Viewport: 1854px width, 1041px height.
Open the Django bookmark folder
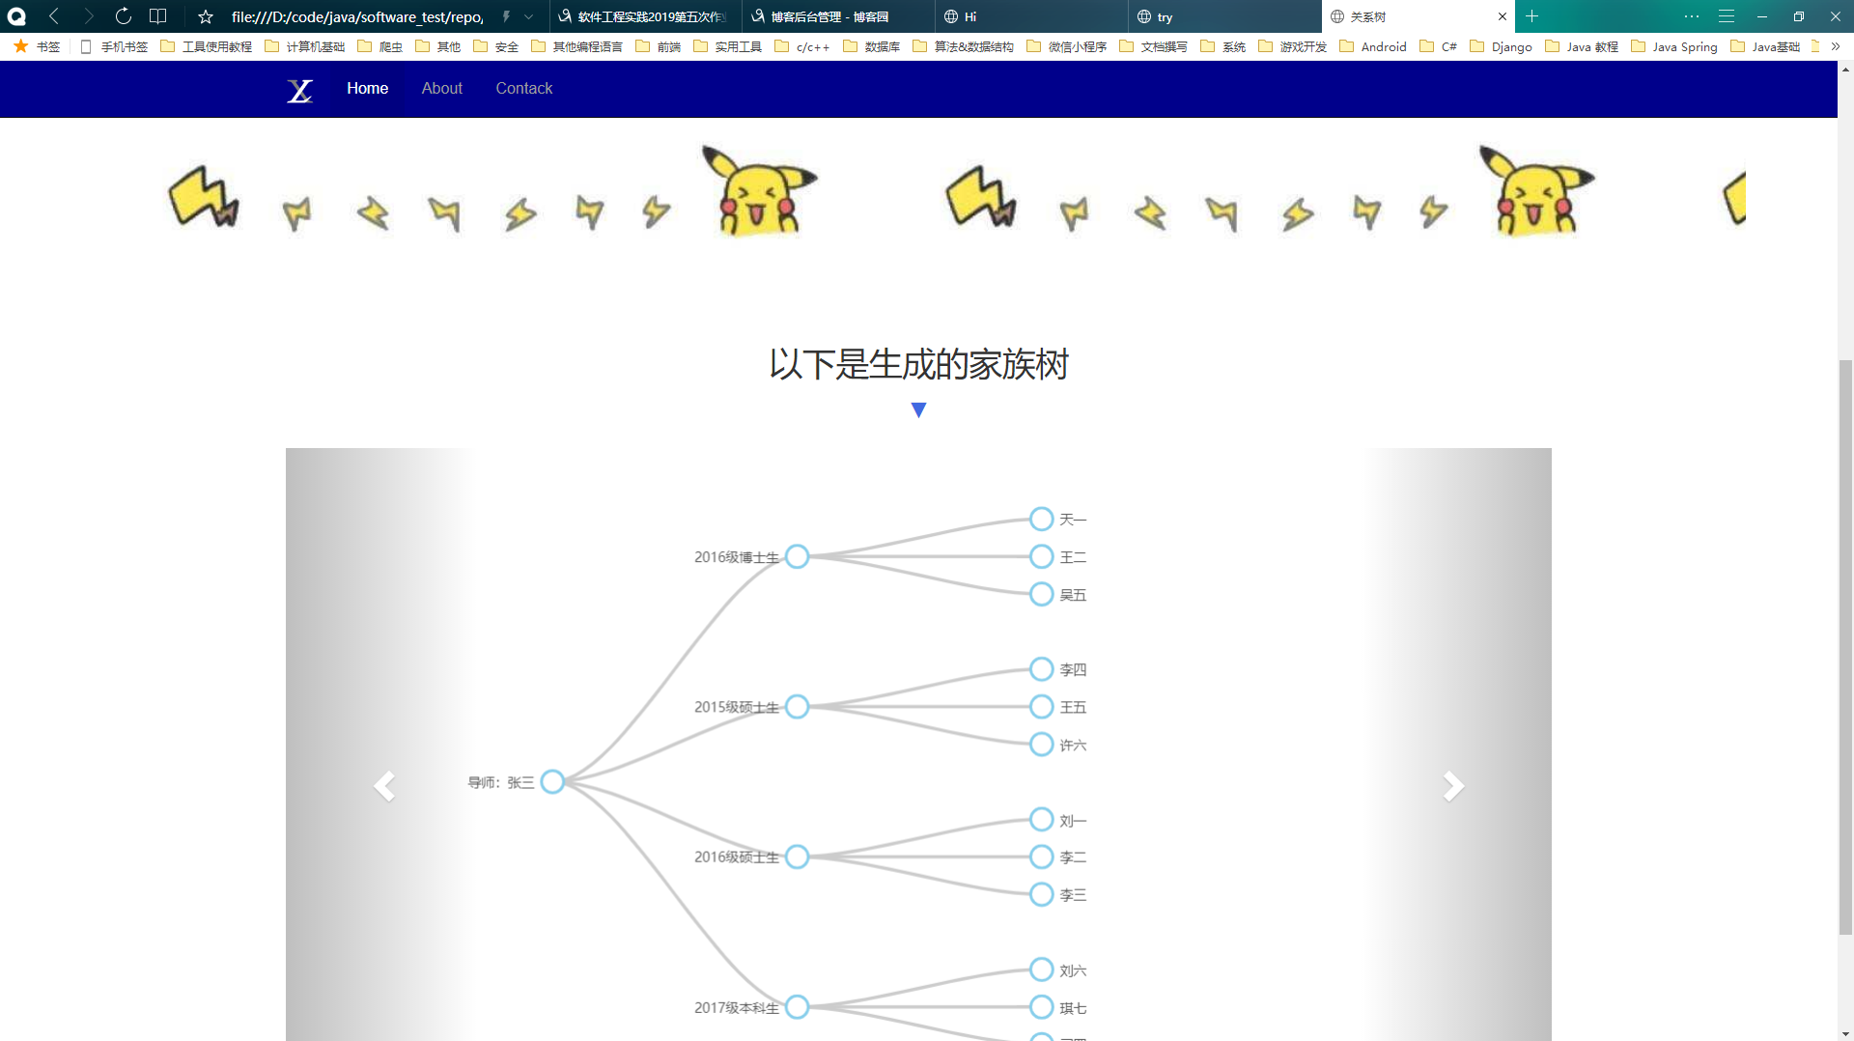1501,46
